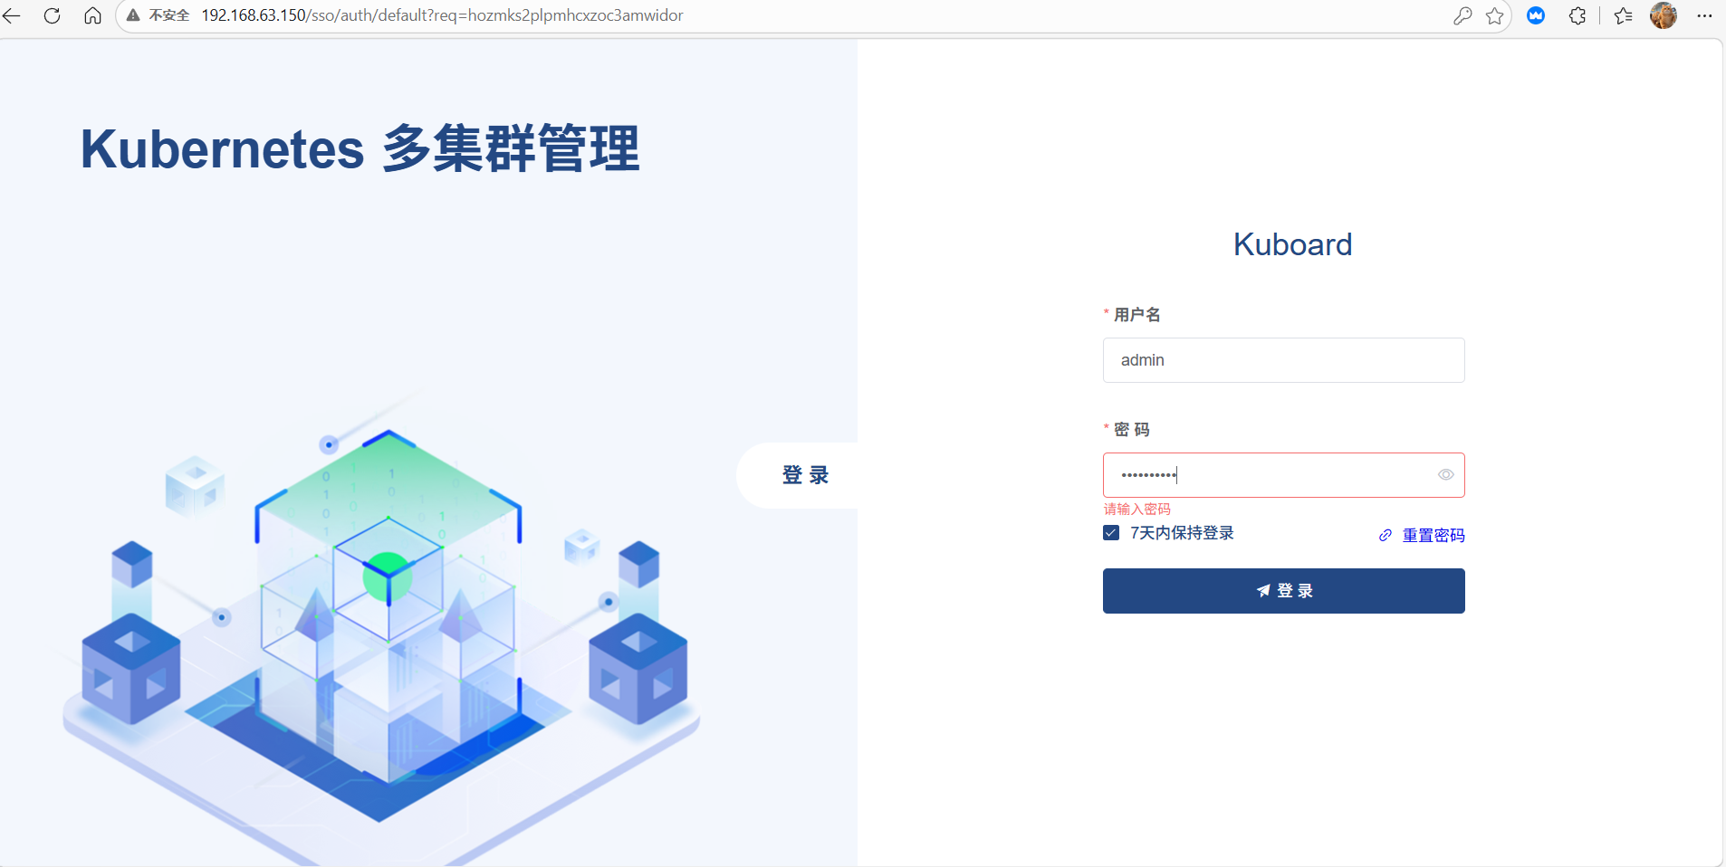
Task: Open the browser profile avatar
Action: 1664,15
